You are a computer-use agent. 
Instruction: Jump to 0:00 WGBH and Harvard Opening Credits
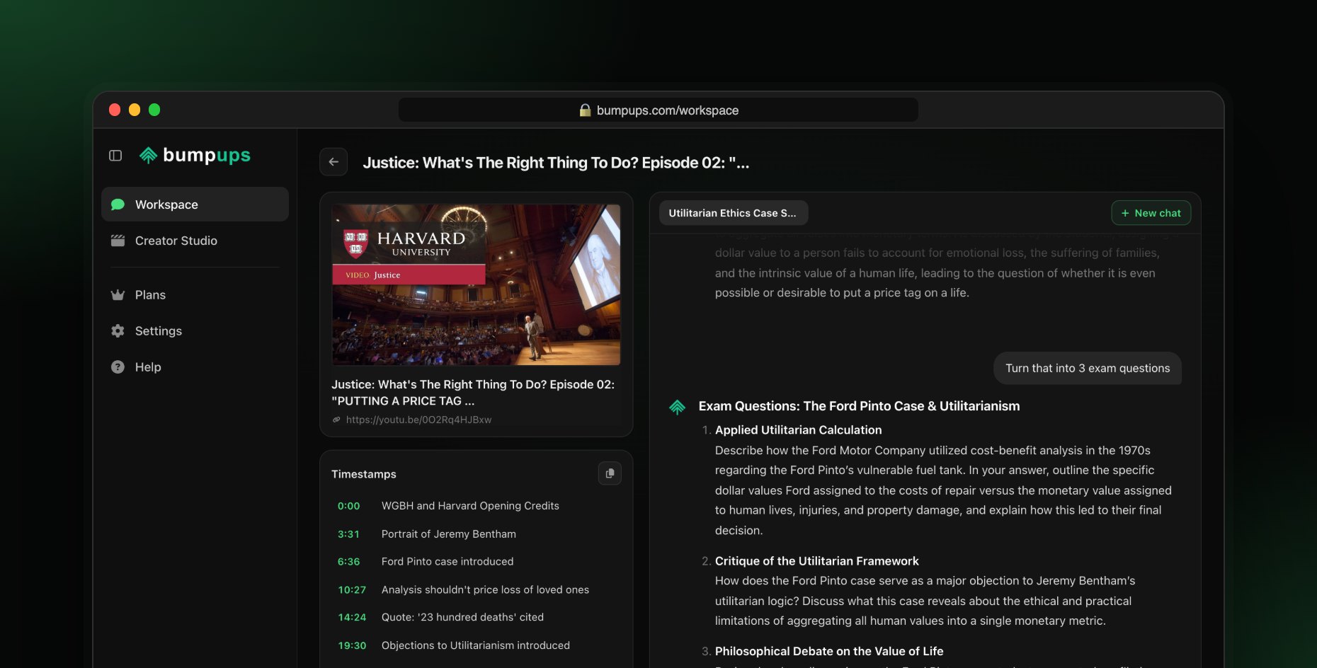476,506
